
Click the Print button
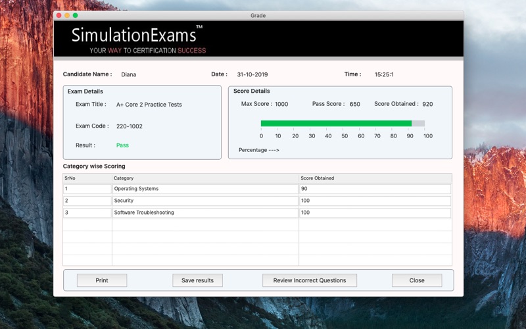click(102, 280)
